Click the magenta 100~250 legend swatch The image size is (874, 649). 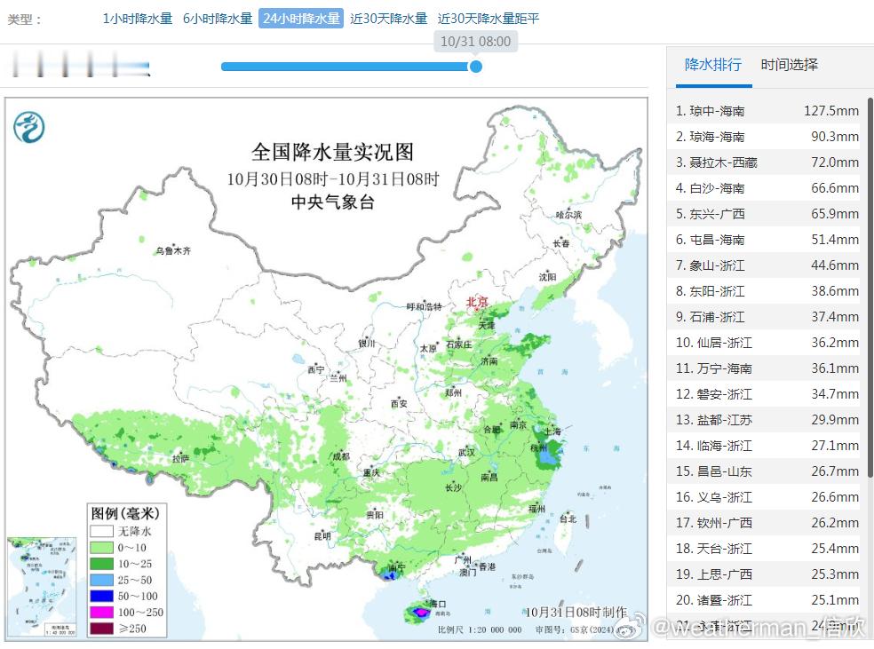tap(102, 612)
